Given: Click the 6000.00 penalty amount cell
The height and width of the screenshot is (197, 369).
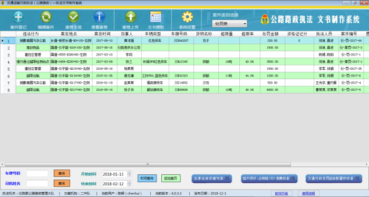Looking at the screenshot, I should (x=273, y=90).
